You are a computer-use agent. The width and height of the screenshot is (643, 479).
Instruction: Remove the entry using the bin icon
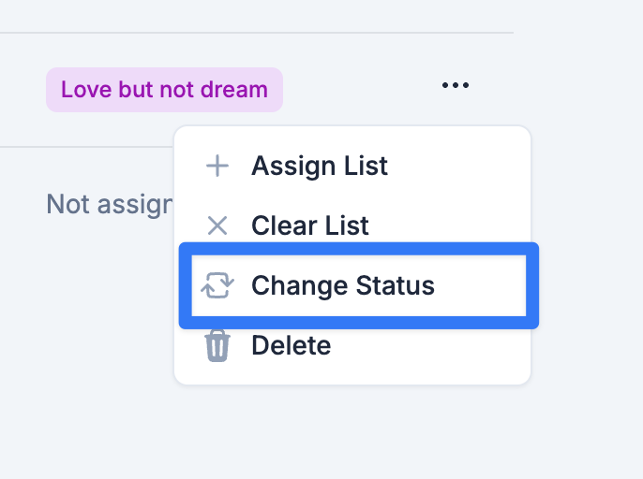coord(217,346)
